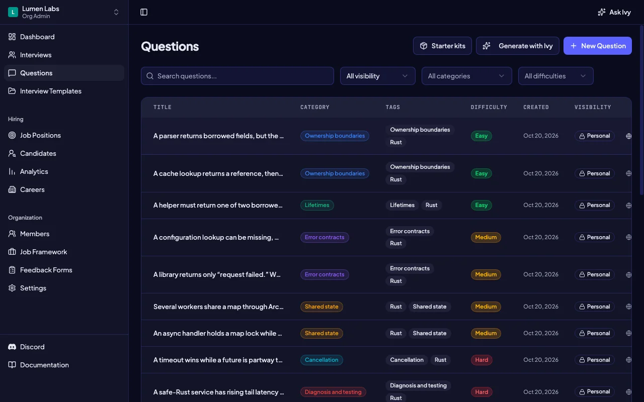Click the page vertical scrollbar
The height and width of the screenshot is (402, 644).
point(641,110)
